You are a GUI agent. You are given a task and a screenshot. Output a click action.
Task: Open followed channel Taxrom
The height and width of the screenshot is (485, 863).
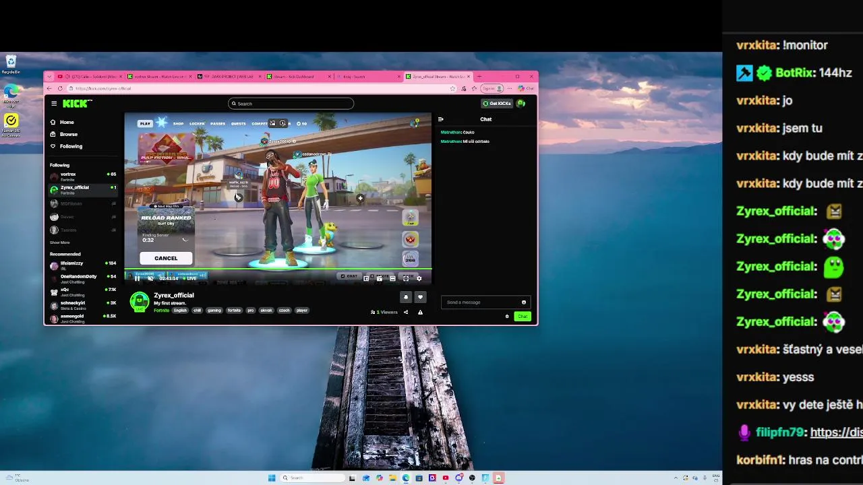click(x=82, y=230)
